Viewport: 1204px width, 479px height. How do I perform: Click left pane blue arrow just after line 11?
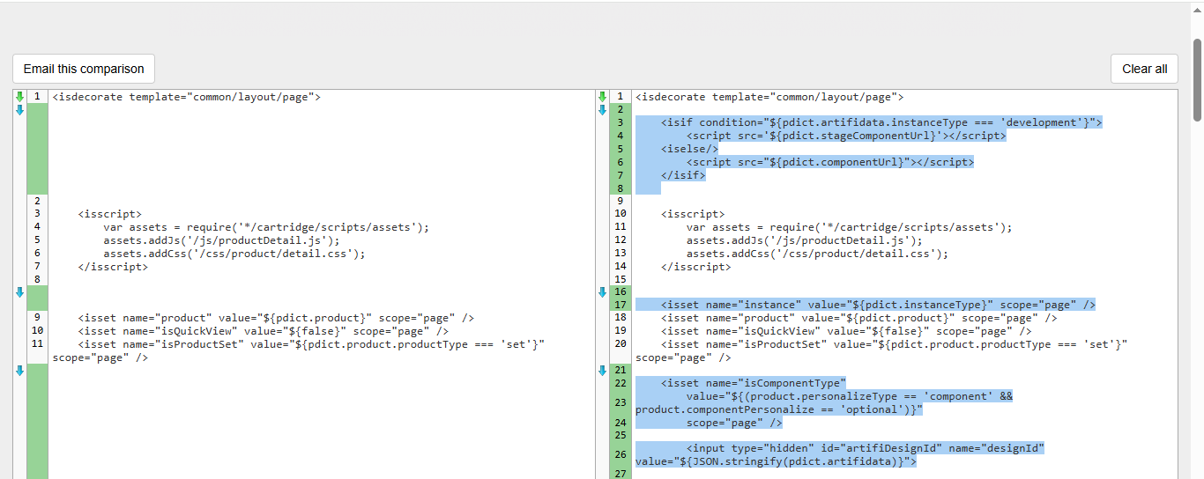point(19,371)
